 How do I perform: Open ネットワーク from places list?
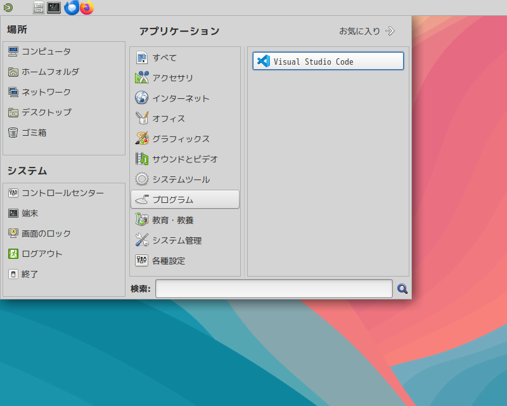(64, 92)
